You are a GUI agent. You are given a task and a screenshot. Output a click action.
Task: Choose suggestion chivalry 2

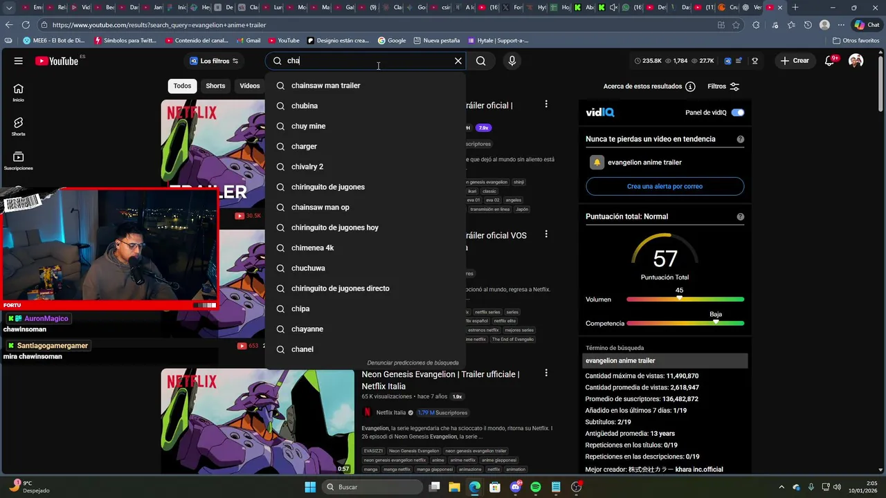(x=365, y=167)
